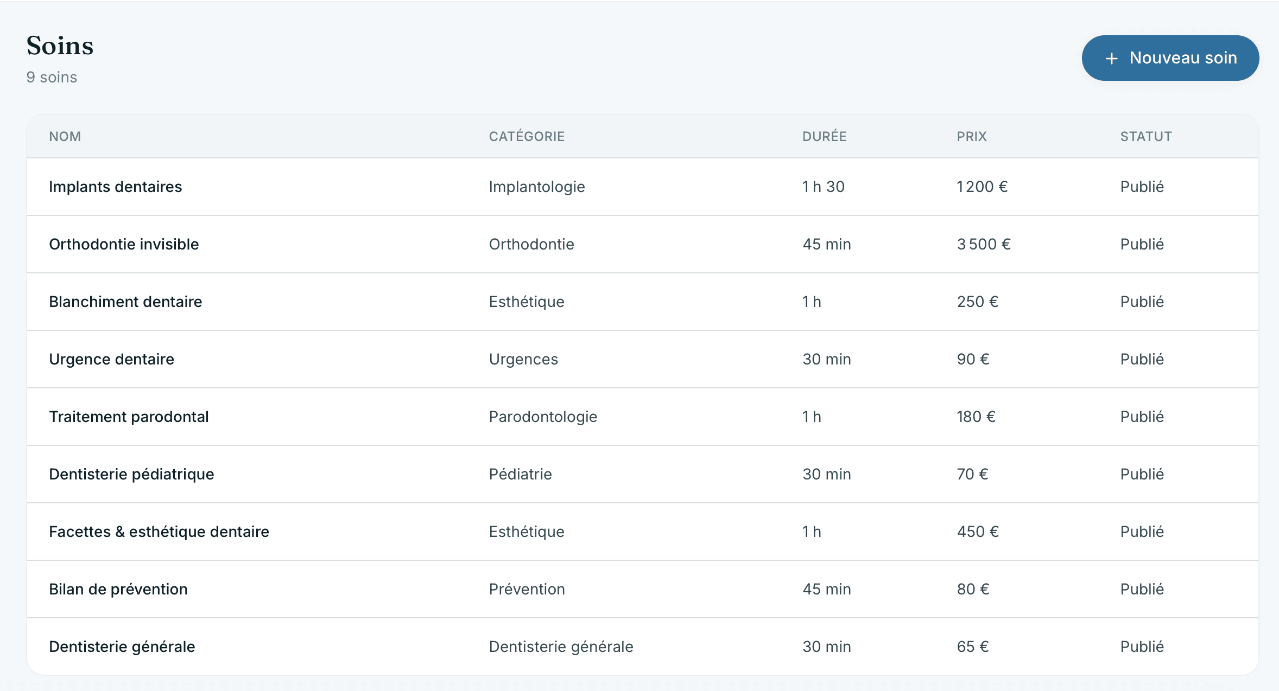Open Bilan de prévention entry
Screen dimensions: 1279x691
click(x=118, y=589)
